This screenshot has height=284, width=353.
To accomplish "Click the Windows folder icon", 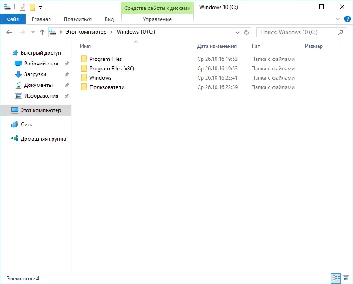I will pyautogui.click(x=84, y=77).
